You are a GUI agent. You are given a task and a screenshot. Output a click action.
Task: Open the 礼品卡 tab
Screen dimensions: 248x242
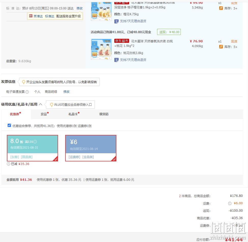74,114
